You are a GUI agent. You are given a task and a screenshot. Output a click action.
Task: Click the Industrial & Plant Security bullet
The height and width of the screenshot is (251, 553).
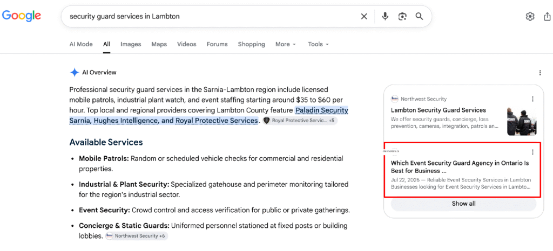tap(213, 189)
